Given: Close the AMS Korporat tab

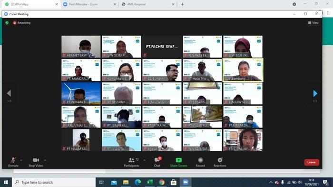Looking at the screenshot, I should click(x=173, y=4).
